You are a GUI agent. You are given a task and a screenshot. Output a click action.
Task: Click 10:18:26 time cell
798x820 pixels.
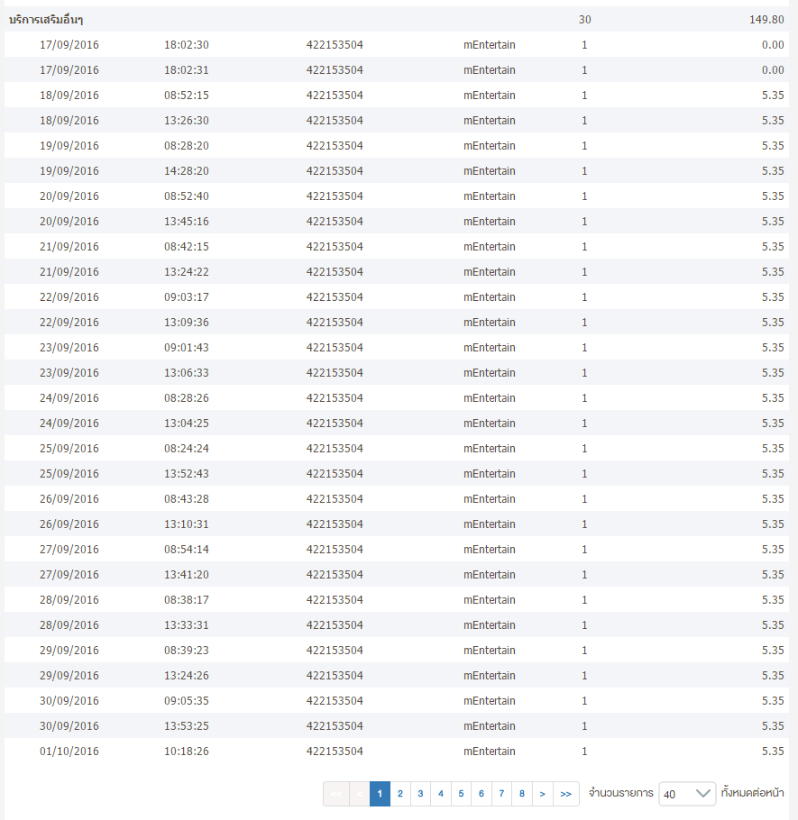coord(187,752)
